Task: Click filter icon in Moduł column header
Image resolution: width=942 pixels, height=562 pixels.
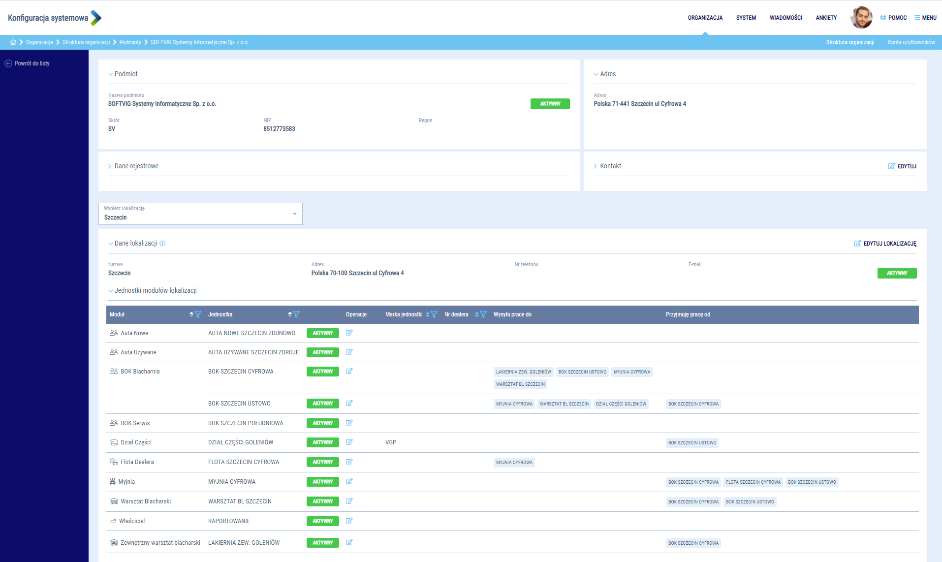Action: tap(198, 314)
